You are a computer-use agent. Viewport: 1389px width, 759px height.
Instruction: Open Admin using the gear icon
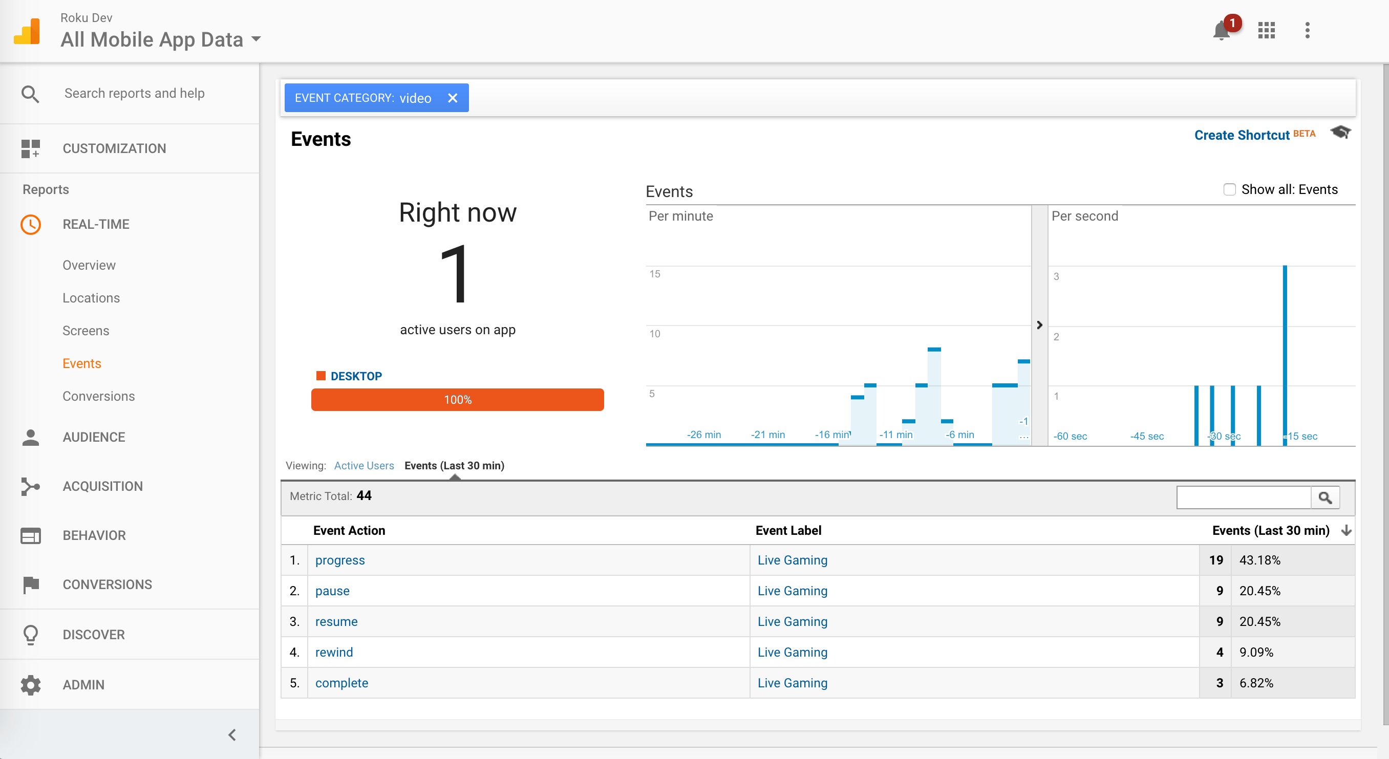pyautogui.click(x=31, y=685)
